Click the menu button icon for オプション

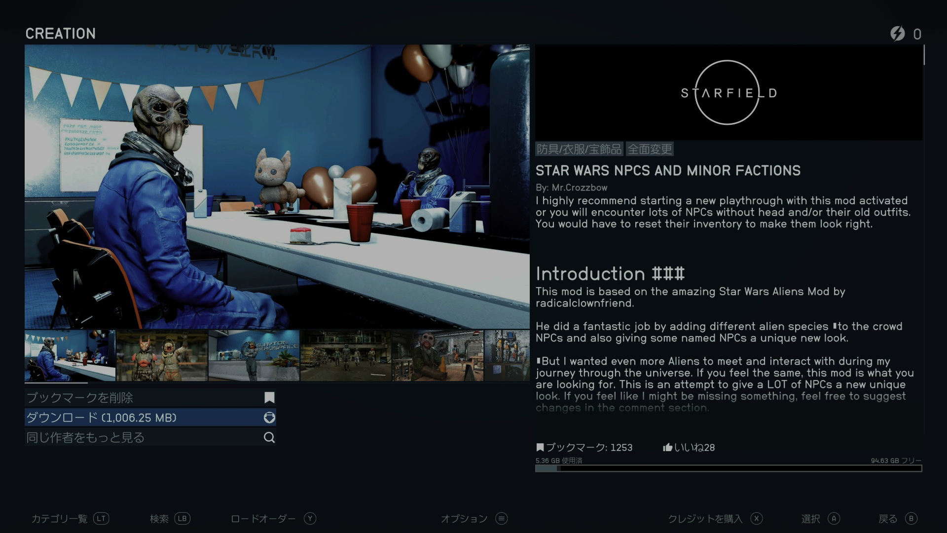(x=501, y=518)
